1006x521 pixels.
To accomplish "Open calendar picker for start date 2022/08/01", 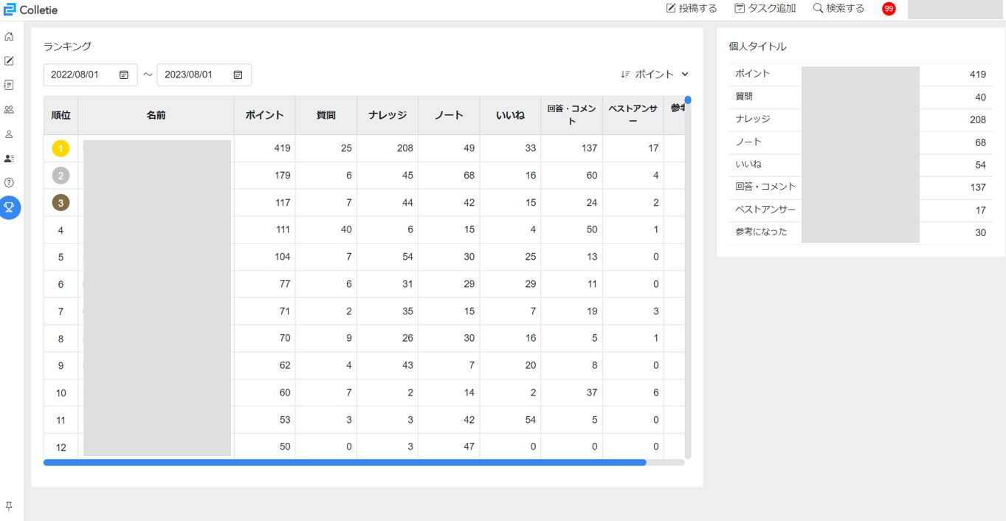I will [x=124, y=75].
